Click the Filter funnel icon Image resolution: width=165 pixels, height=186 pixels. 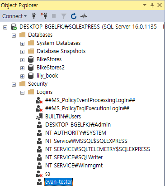tap(64, 16)
